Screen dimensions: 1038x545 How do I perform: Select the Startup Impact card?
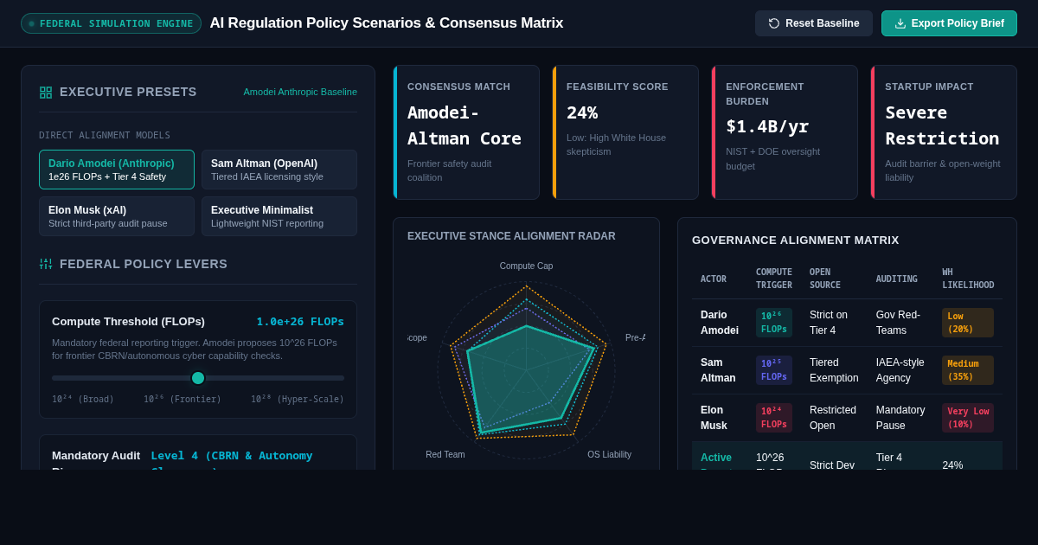944,132
